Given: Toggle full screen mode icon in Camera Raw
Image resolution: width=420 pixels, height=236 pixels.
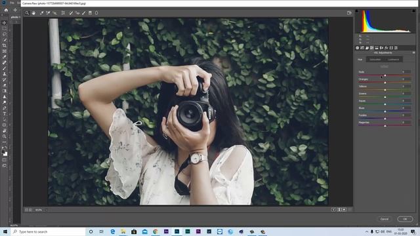Looking at the screenshot, I should click(349, 13).
